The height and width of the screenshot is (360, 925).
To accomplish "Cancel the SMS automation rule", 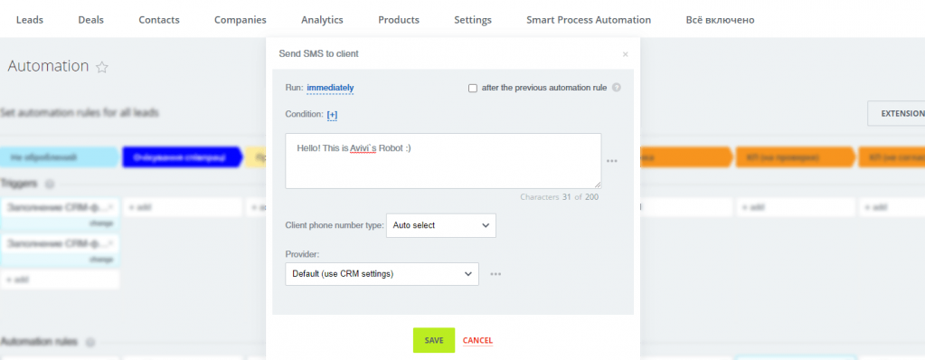I will [x=477, y=340].
